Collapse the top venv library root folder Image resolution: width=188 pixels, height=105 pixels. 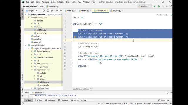[x=29, y=17]
